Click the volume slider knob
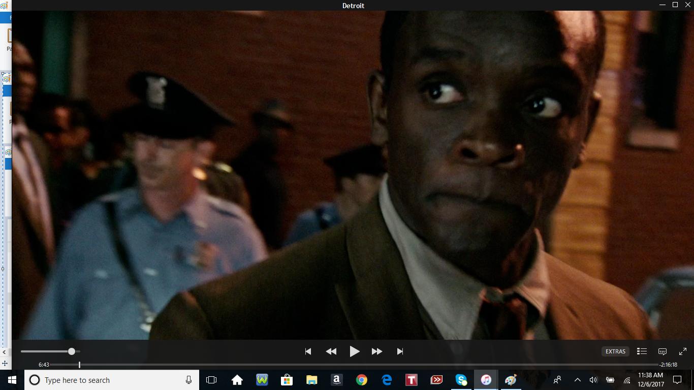The height and width of the screenshot is (390, 694). click(x=72, y=351)
